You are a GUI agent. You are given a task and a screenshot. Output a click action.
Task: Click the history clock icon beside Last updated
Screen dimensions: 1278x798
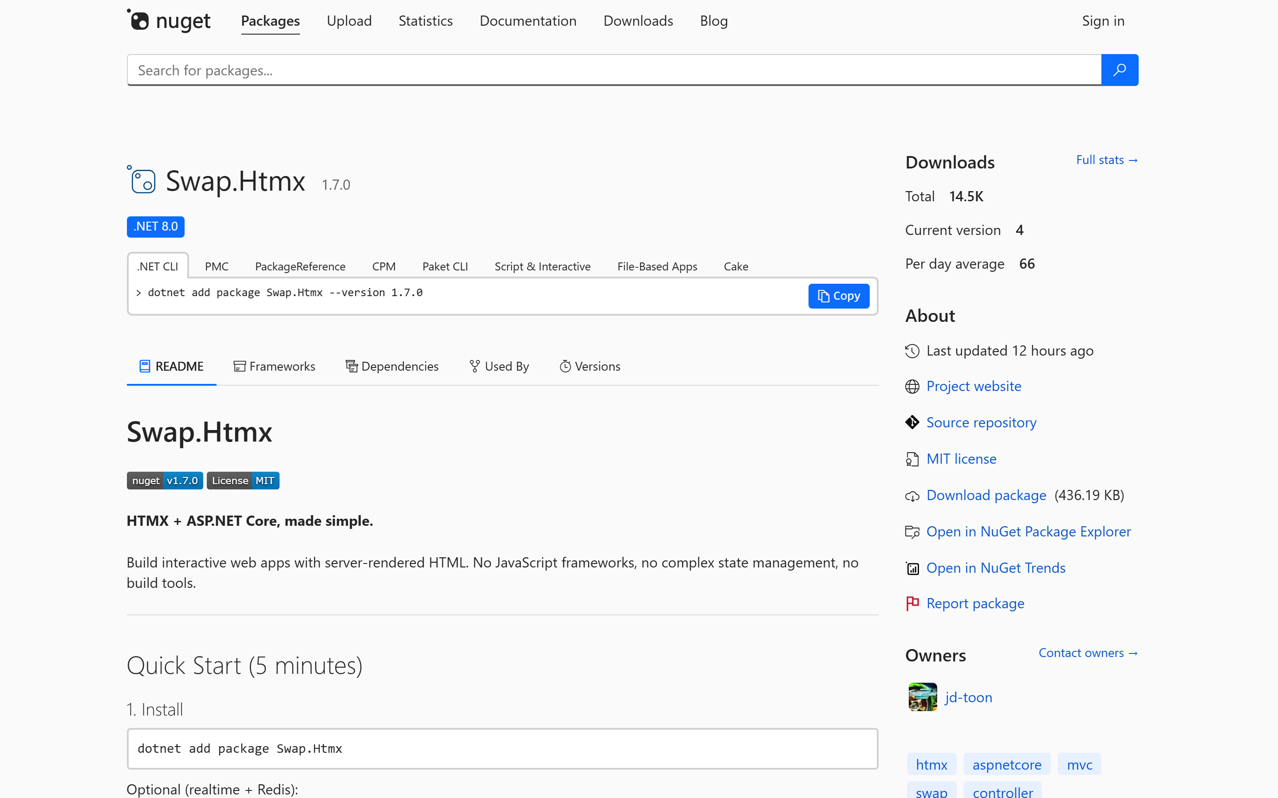(x=912, y=351)
